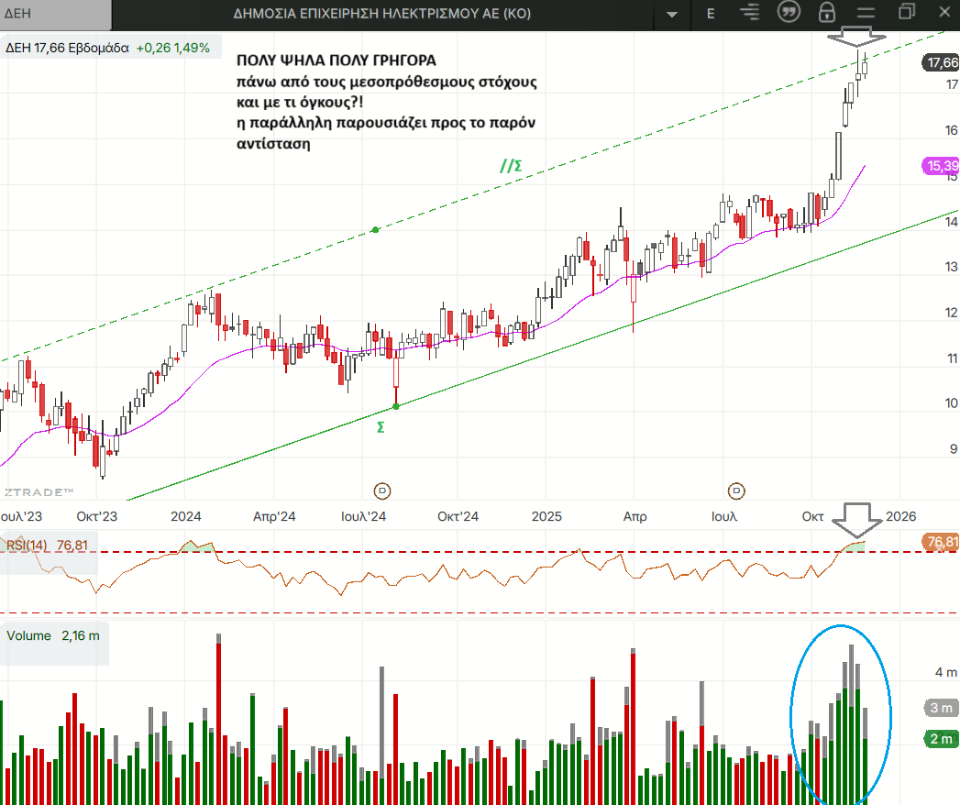This screenshot has height=805, width=960.
Task: Toggle the chart lock icon
Action: click(827, 13)
